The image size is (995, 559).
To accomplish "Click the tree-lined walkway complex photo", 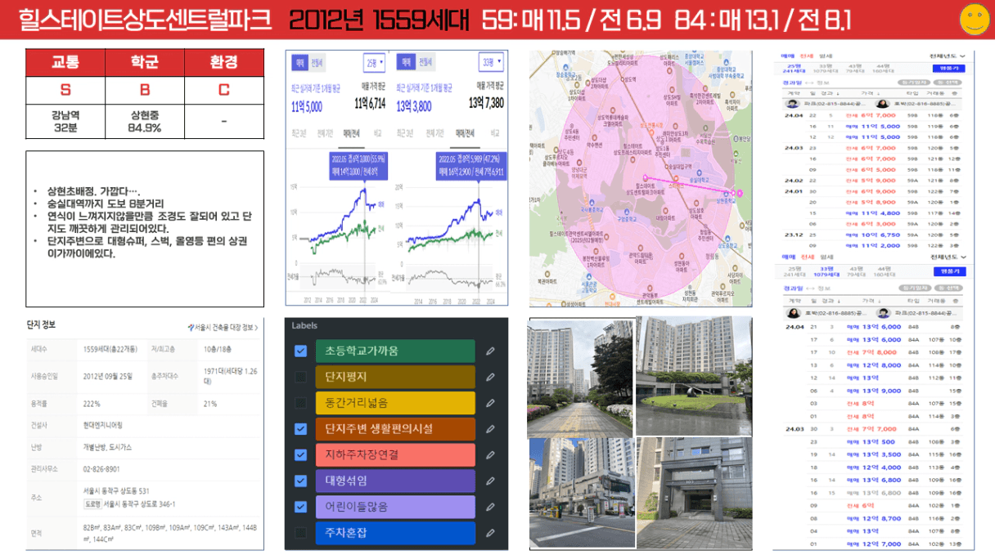I will tap(579, 378).
